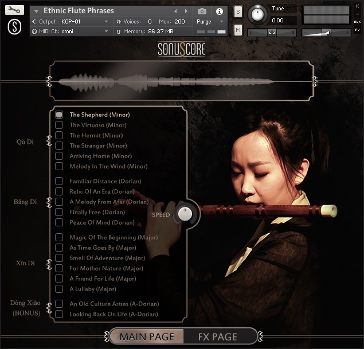Screen dimensions: 364x349
Task: Solo the instrument with S button
Action: pos(238,11)
